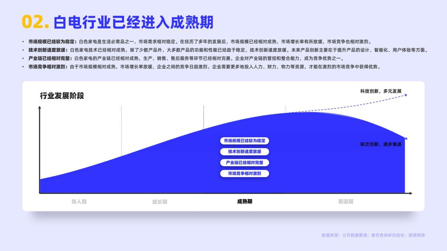
Task: Select the 衰退期 stage label
Action: [x=346, y=201]
